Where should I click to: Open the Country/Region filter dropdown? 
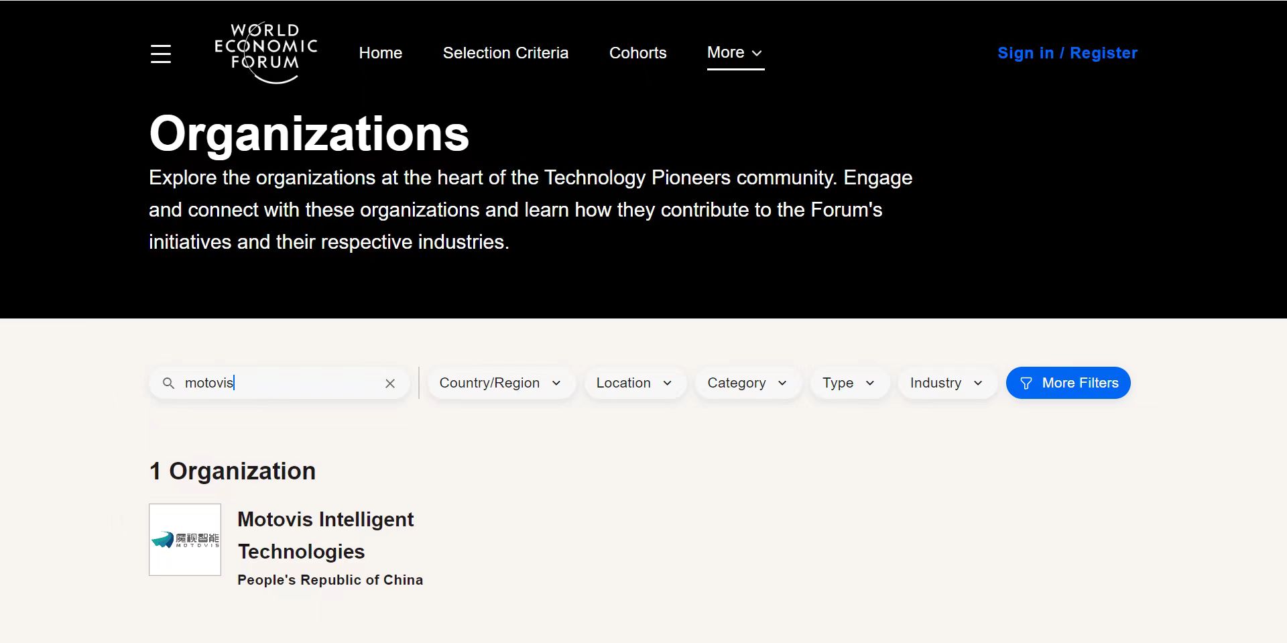pos(500,383)
